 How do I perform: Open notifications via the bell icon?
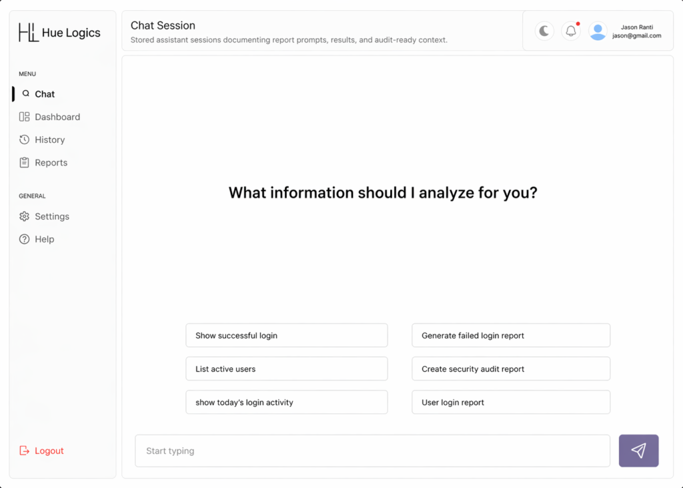pyautogui.click(x=571, y=31)
